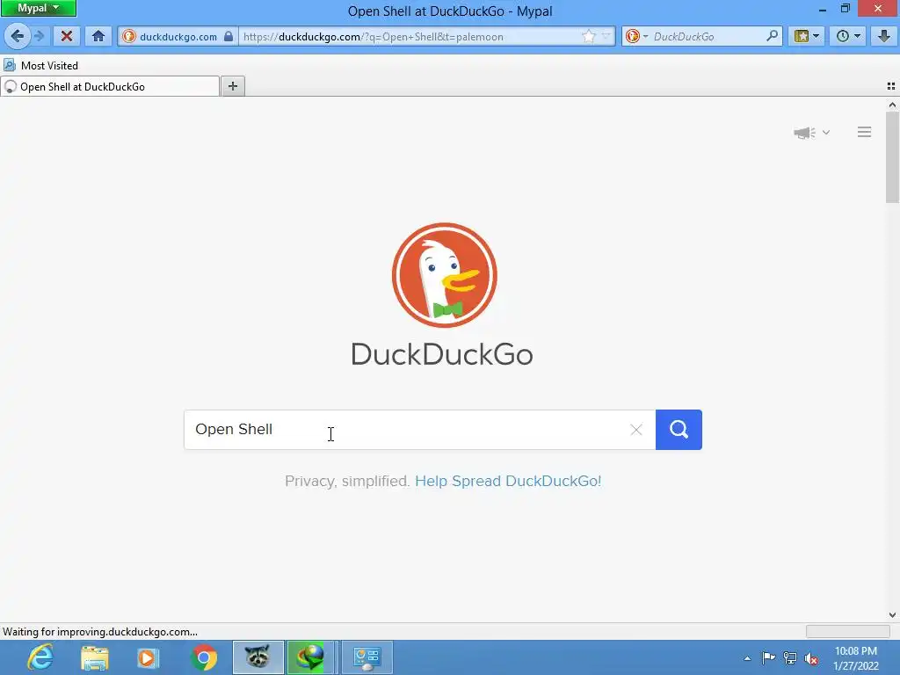The image size is (900, 675).
Task: Open the tab groups grid icon
Action: tap(891, 86)
